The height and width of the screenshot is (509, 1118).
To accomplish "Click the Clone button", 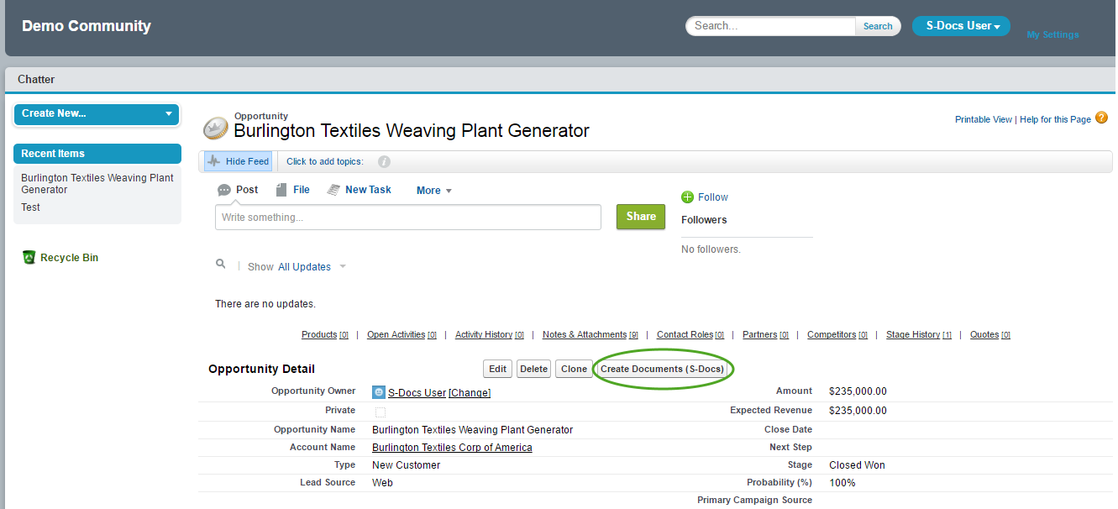I will (574, 369).
